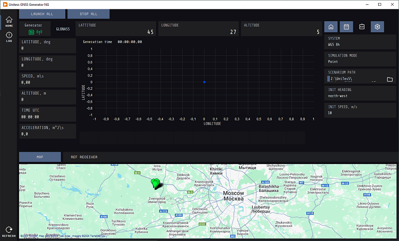Switch to the Map tab
The width and height of the screenshot is (399, 241).
[40, 157]
